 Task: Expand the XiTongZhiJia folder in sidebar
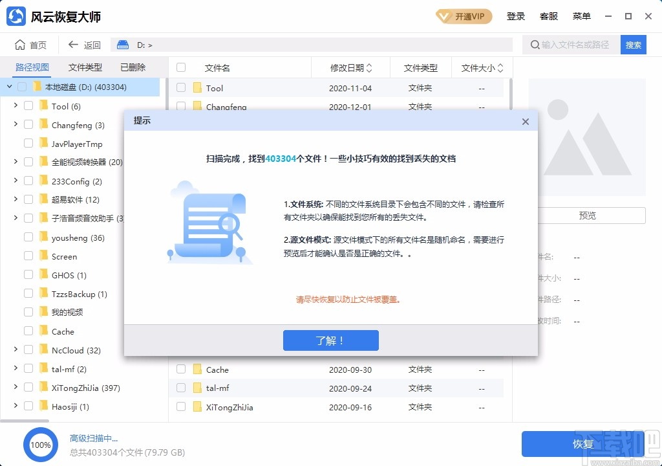click(15, 387)
